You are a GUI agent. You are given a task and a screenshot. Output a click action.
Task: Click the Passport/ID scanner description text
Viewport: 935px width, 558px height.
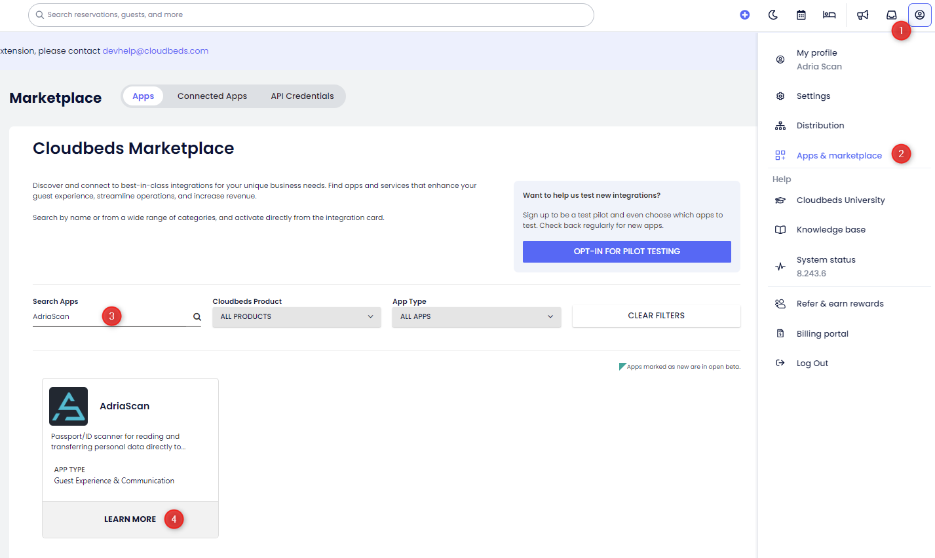(x=119, y=441)
